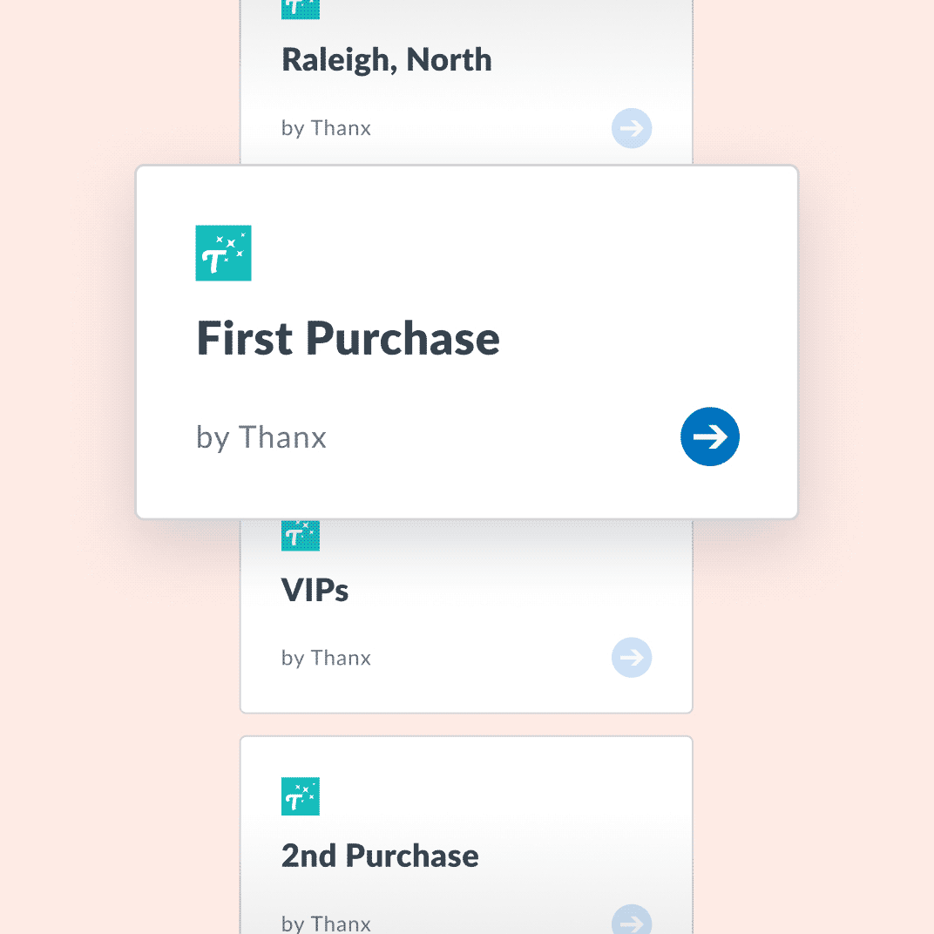Screen dimensions: 934x934
Task: Select the VIPs title text
Action: click(315, 591)
